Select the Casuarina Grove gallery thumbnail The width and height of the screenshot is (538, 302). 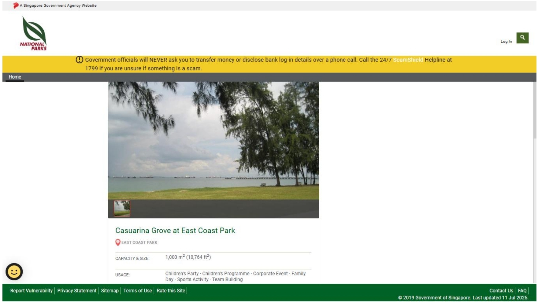[x=122, y=208]
